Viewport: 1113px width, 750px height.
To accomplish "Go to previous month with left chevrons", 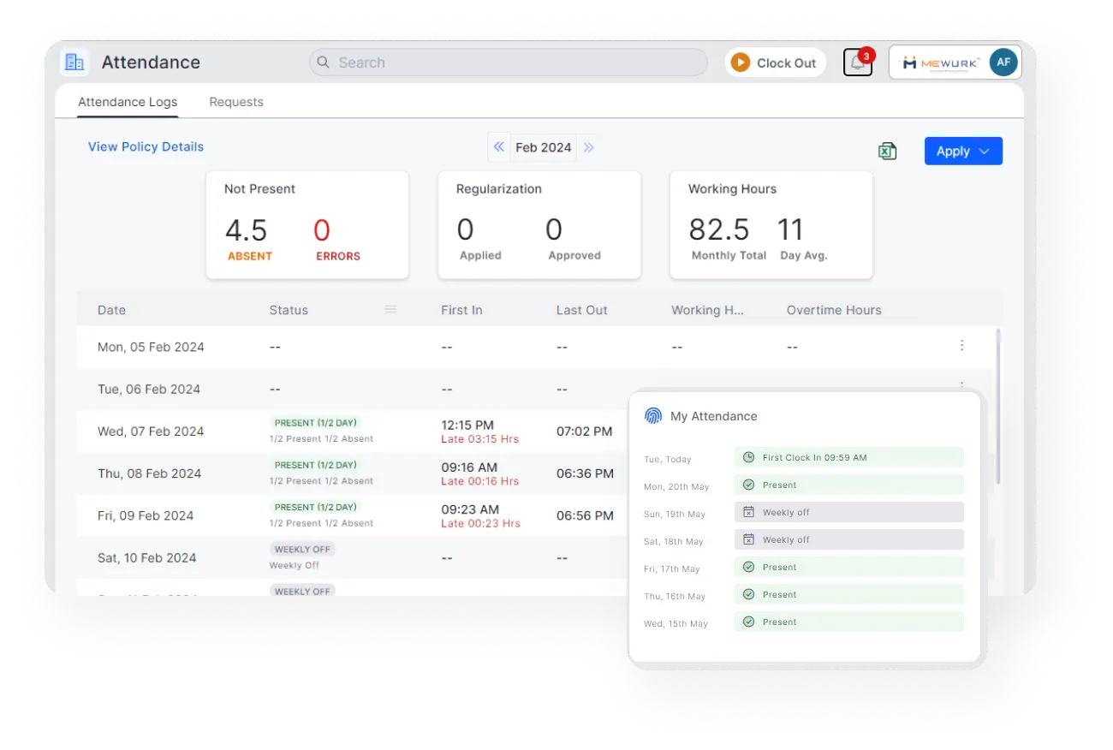I will click(498, 147).
